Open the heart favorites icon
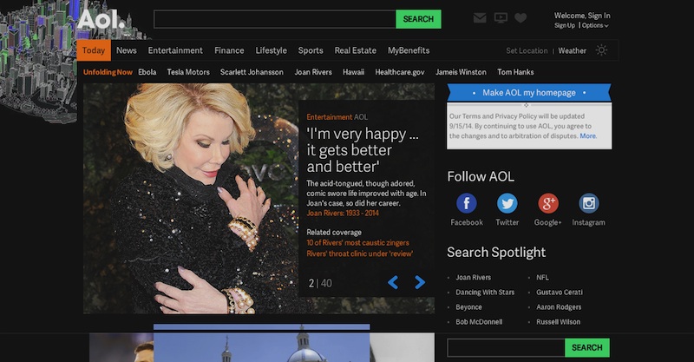This screenshot has height=362, width=694. point(520,17)
